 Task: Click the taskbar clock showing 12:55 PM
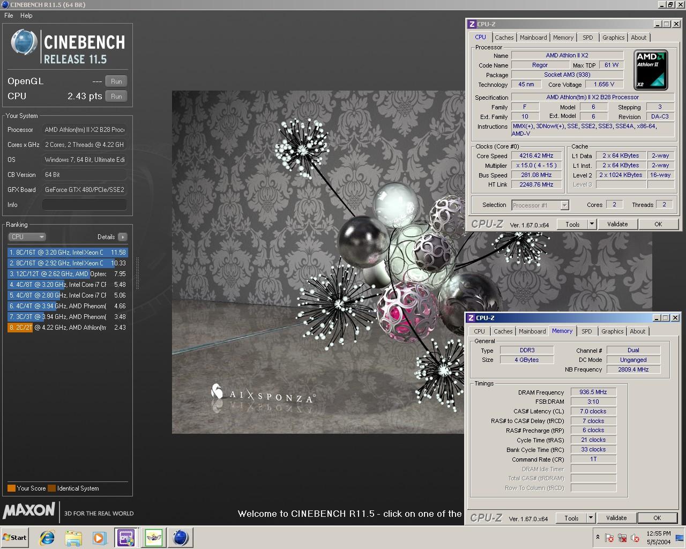659,538
